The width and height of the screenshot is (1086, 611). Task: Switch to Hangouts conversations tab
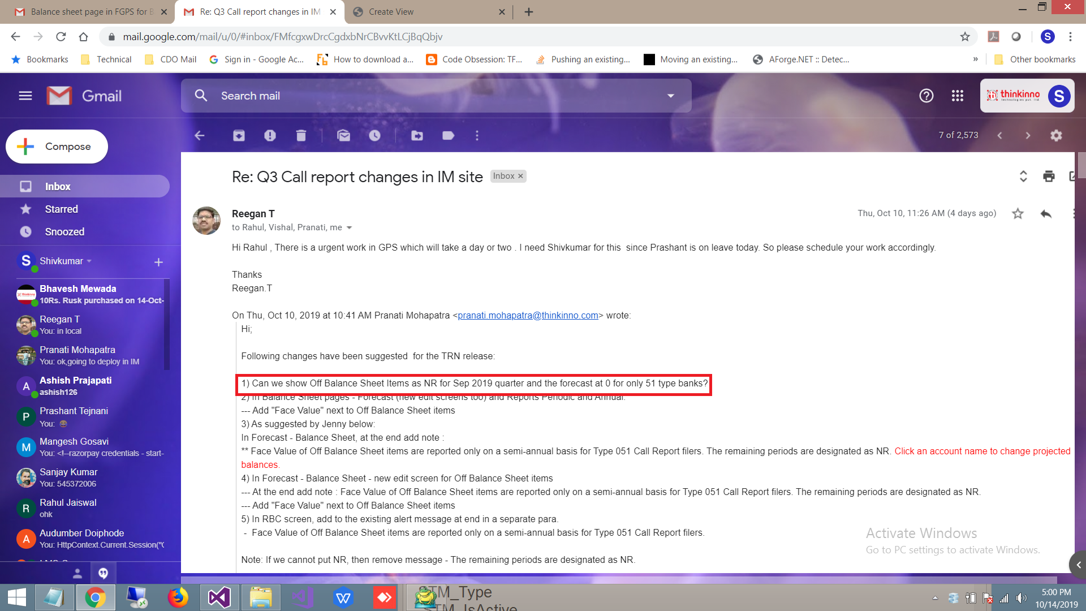click(103, 573)
